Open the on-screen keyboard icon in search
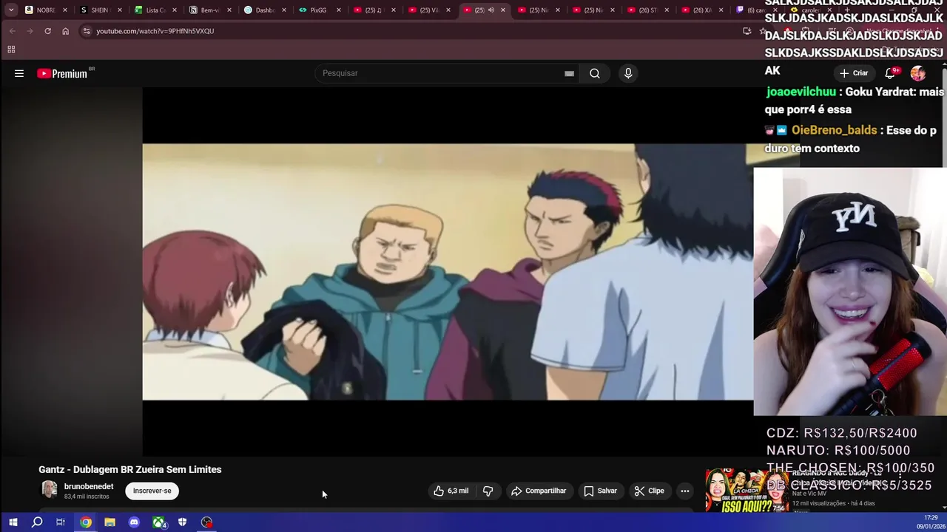The height and width of the screenshot is (532, 947). click(569, 73)
